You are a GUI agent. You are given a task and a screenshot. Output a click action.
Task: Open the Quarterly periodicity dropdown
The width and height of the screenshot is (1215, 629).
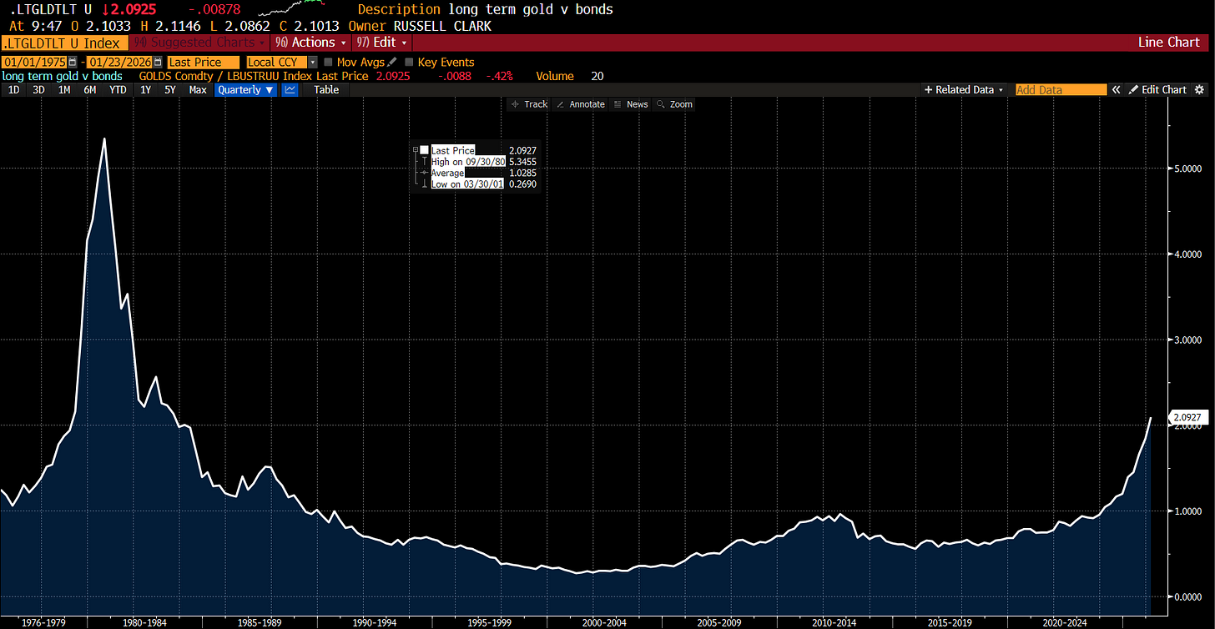[246, 89]
